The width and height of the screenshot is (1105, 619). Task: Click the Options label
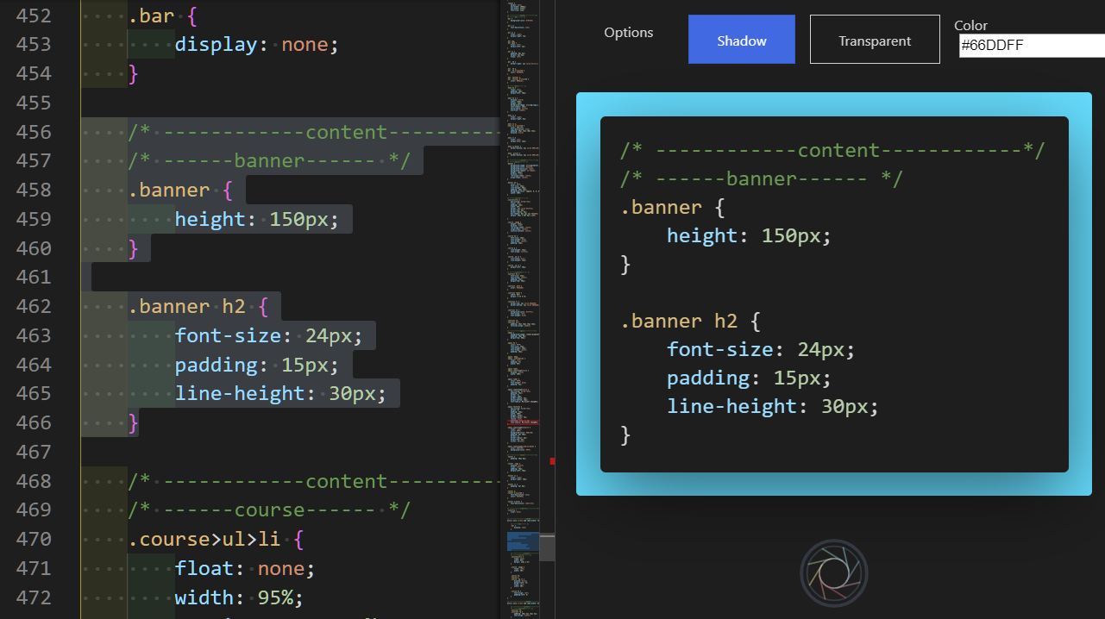click(x=628, y=33)
